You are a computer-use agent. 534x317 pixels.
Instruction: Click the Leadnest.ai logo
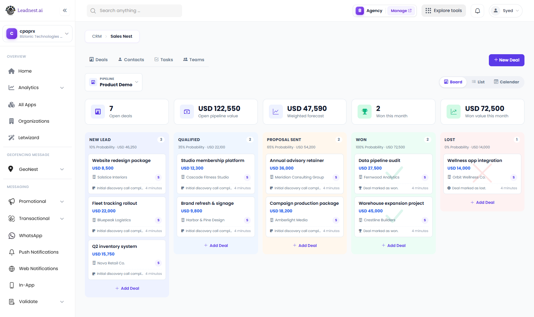(x=24, y=10)
